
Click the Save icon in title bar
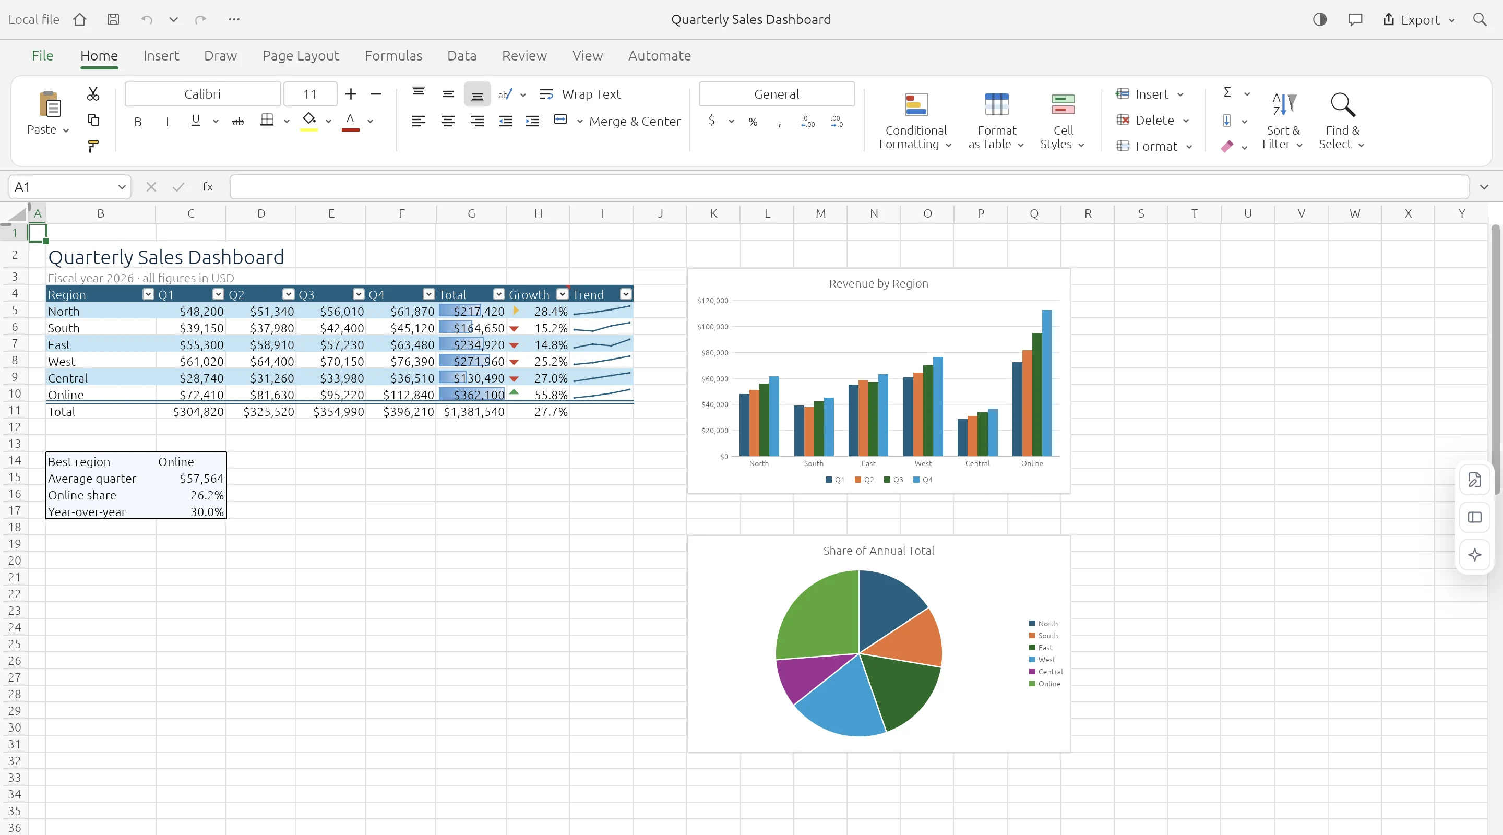click(x=113, y=19)
